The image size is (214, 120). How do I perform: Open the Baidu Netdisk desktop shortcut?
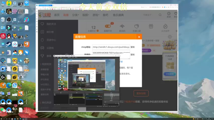pyautogui.click(x=15, y=44)
